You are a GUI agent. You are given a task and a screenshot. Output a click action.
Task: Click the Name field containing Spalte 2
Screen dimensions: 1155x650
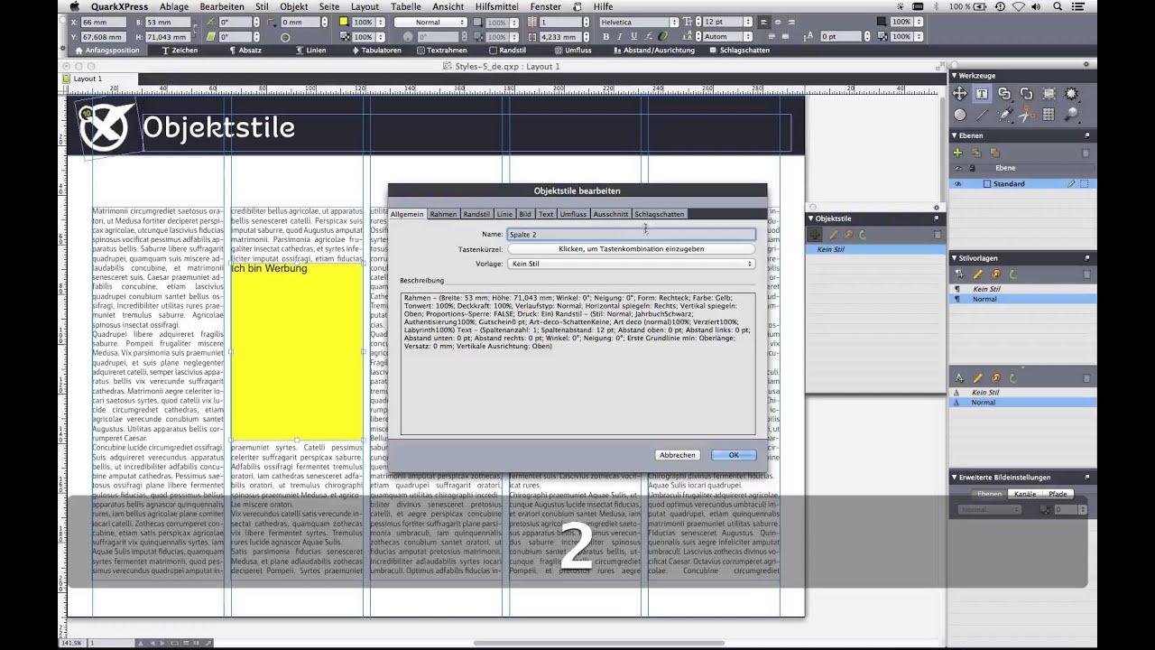[632, 235]
